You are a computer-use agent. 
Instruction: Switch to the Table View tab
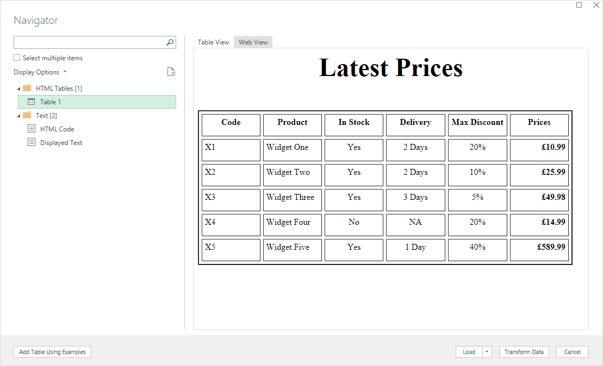213,42
